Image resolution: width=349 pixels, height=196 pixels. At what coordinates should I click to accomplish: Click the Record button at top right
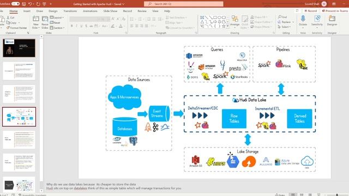pyautogui.click(x=311, y=11)
